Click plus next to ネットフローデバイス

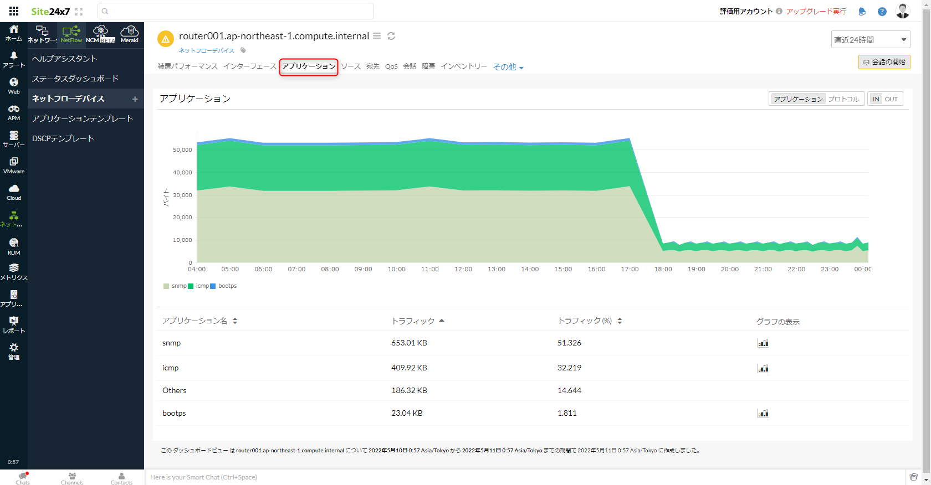point(135,99)
